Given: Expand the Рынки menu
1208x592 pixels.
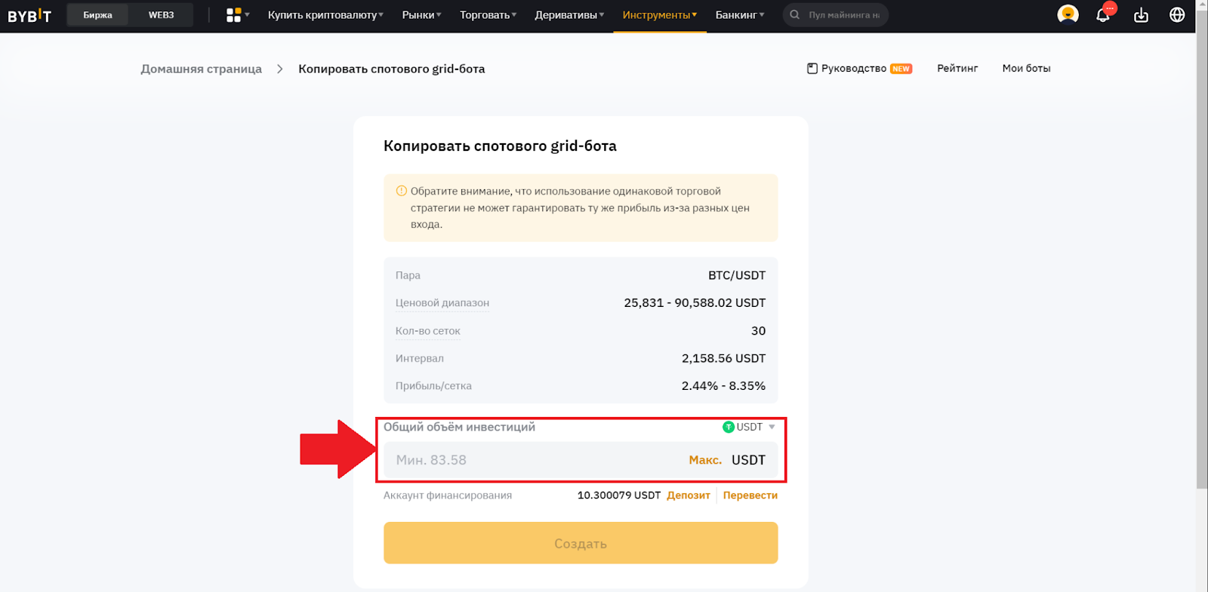Looking at the screenshot, I should 421,15.
